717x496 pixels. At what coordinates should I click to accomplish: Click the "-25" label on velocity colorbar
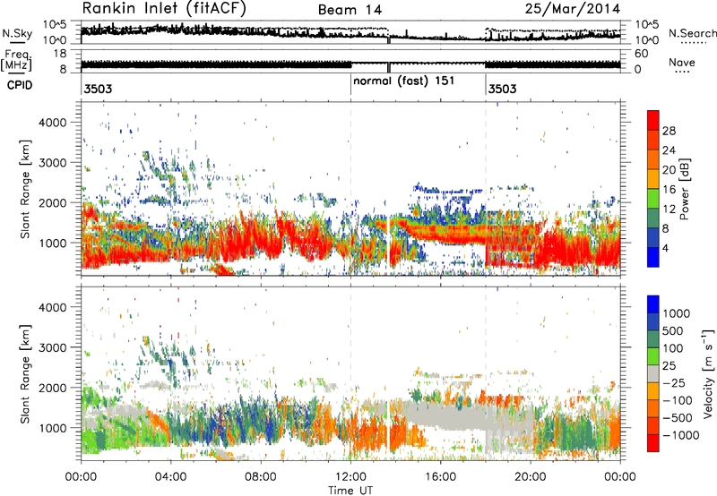pos(673,382)
